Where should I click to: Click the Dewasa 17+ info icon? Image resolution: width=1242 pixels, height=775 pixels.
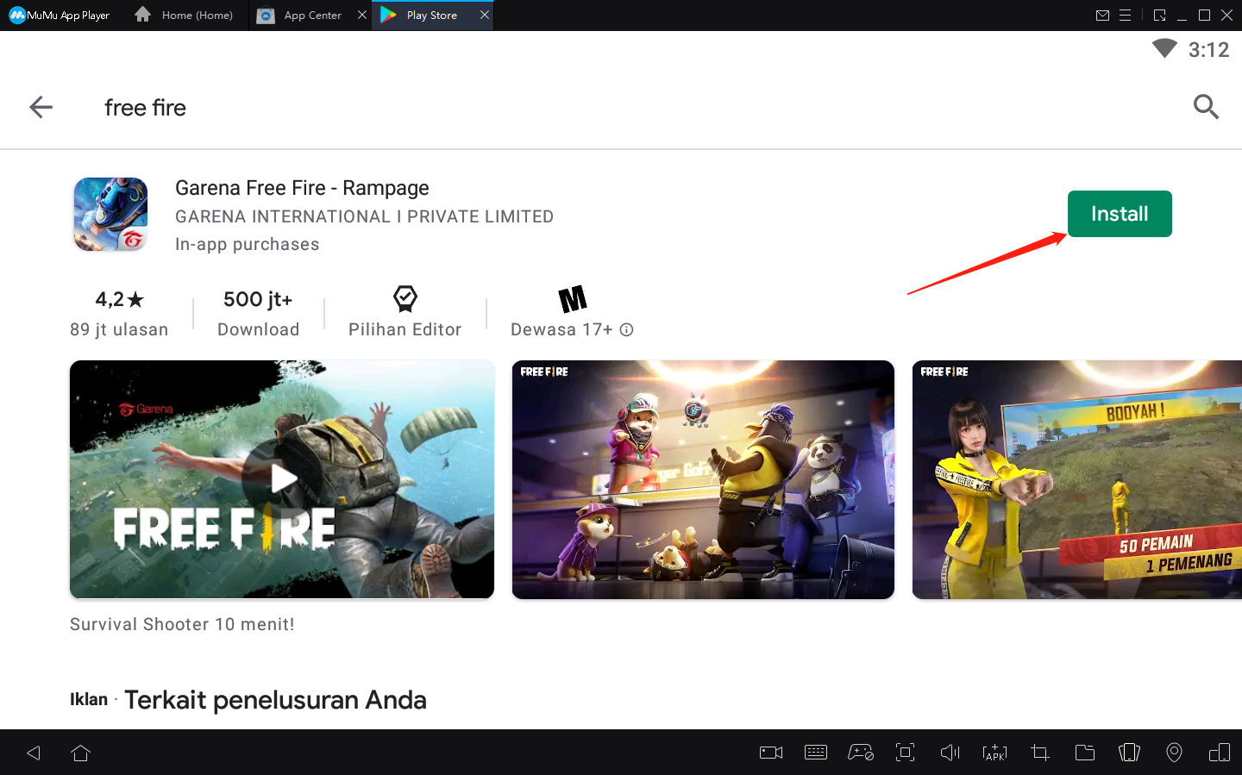[x=627, y=329]
